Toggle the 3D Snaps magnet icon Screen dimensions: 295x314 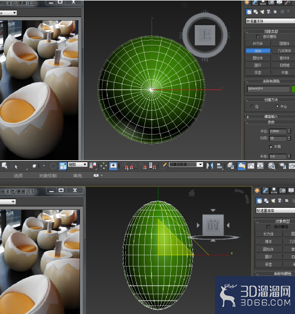pyautogui.click(x=125, y=166)
